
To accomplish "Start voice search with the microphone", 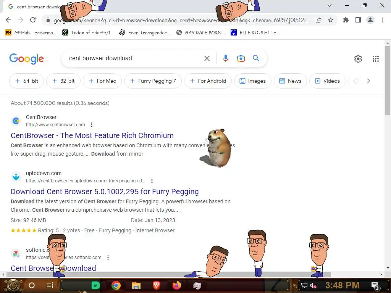I will (x=225, y=58).
